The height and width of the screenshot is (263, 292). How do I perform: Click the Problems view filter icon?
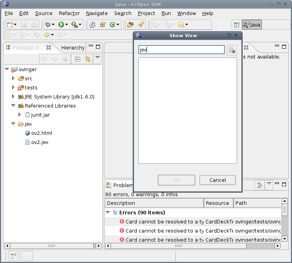click(260, 185)
